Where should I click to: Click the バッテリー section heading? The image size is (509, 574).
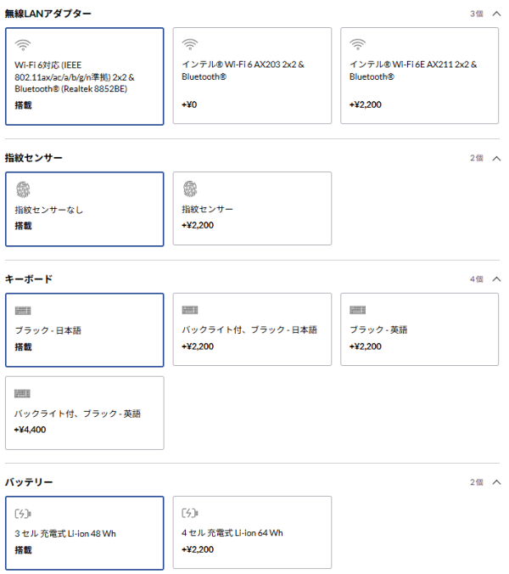tap(29, 482)
